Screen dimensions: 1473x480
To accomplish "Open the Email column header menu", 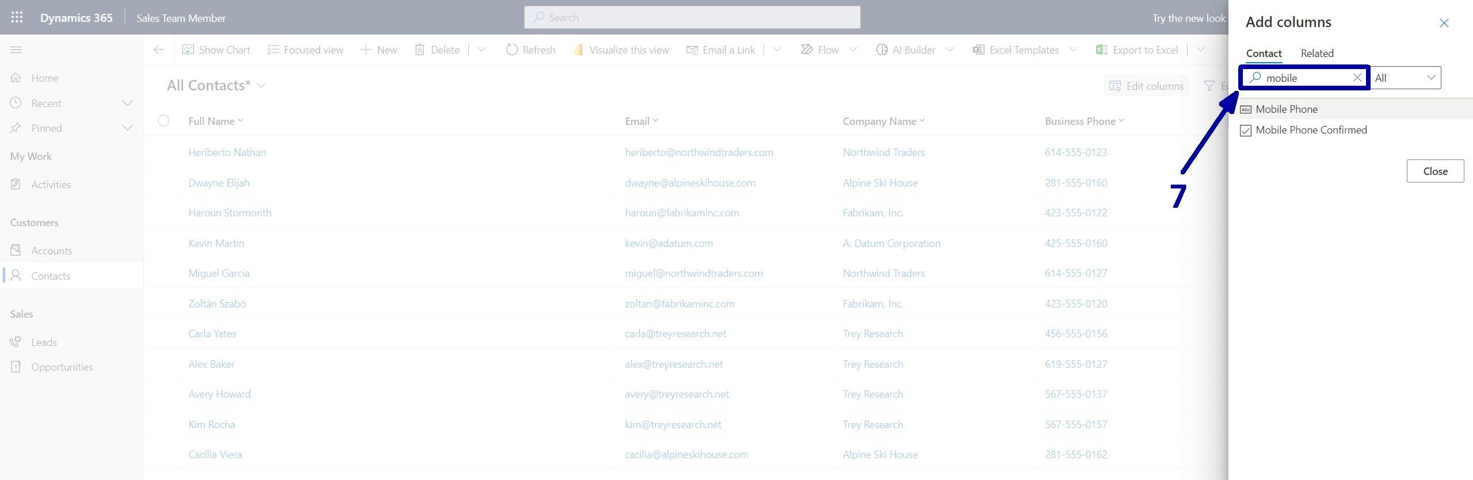I will click(642, 121).
